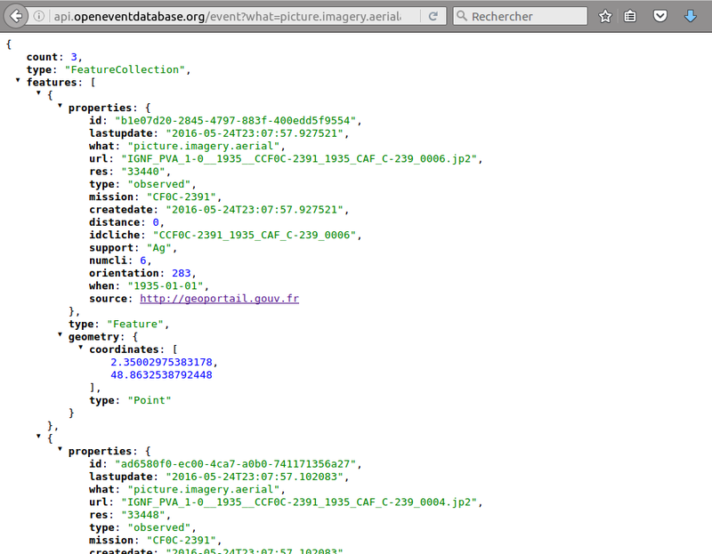The image size is (712, 554).
Task: Click the back navigation arrow
Action: 12,15
